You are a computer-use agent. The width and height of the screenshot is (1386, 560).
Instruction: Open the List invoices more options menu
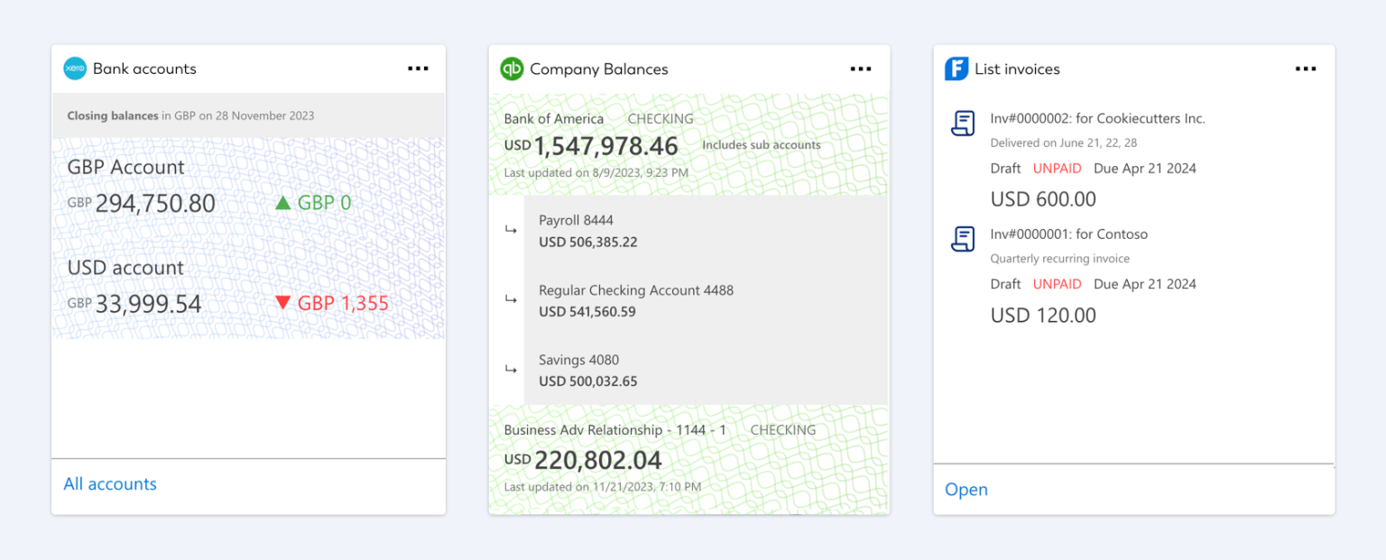(1306, 69)
